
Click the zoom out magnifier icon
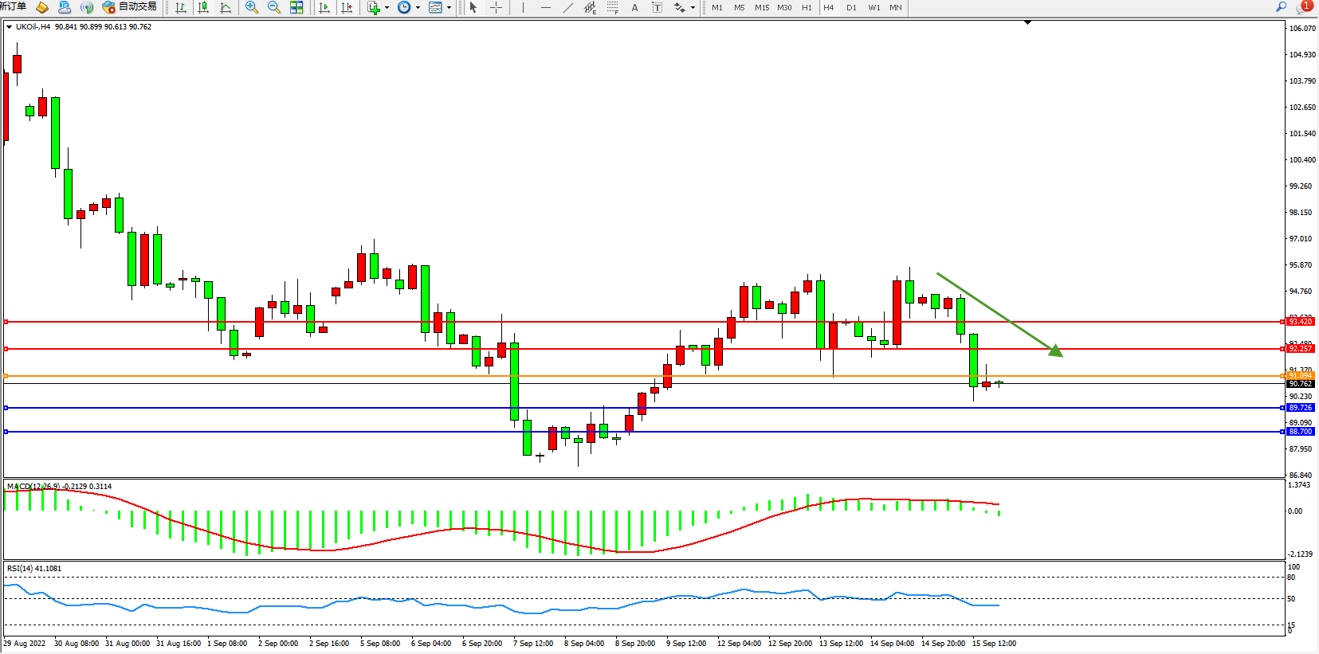click(x=274, y=7)
